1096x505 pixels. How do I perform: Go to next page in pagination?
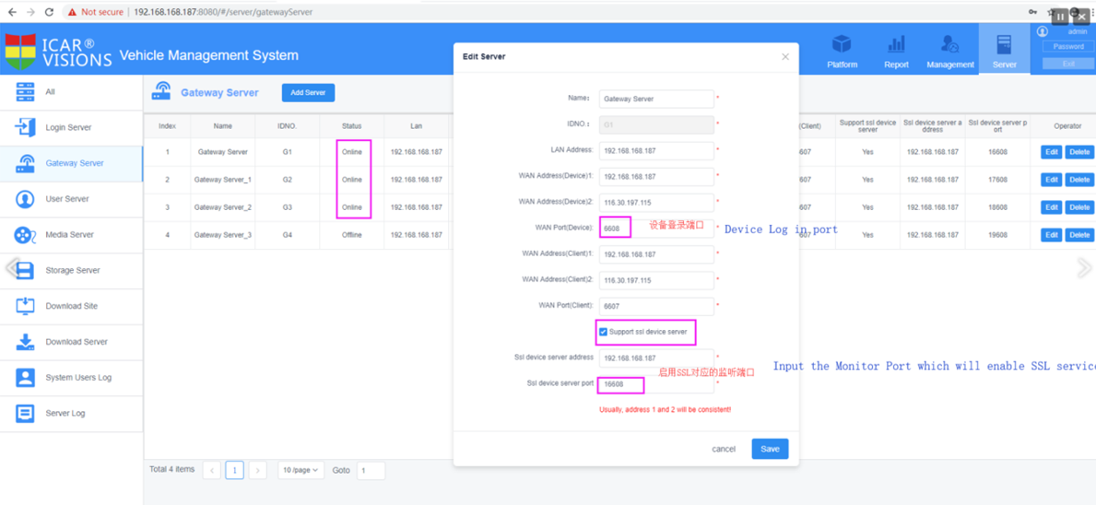(x=258, y=470)
